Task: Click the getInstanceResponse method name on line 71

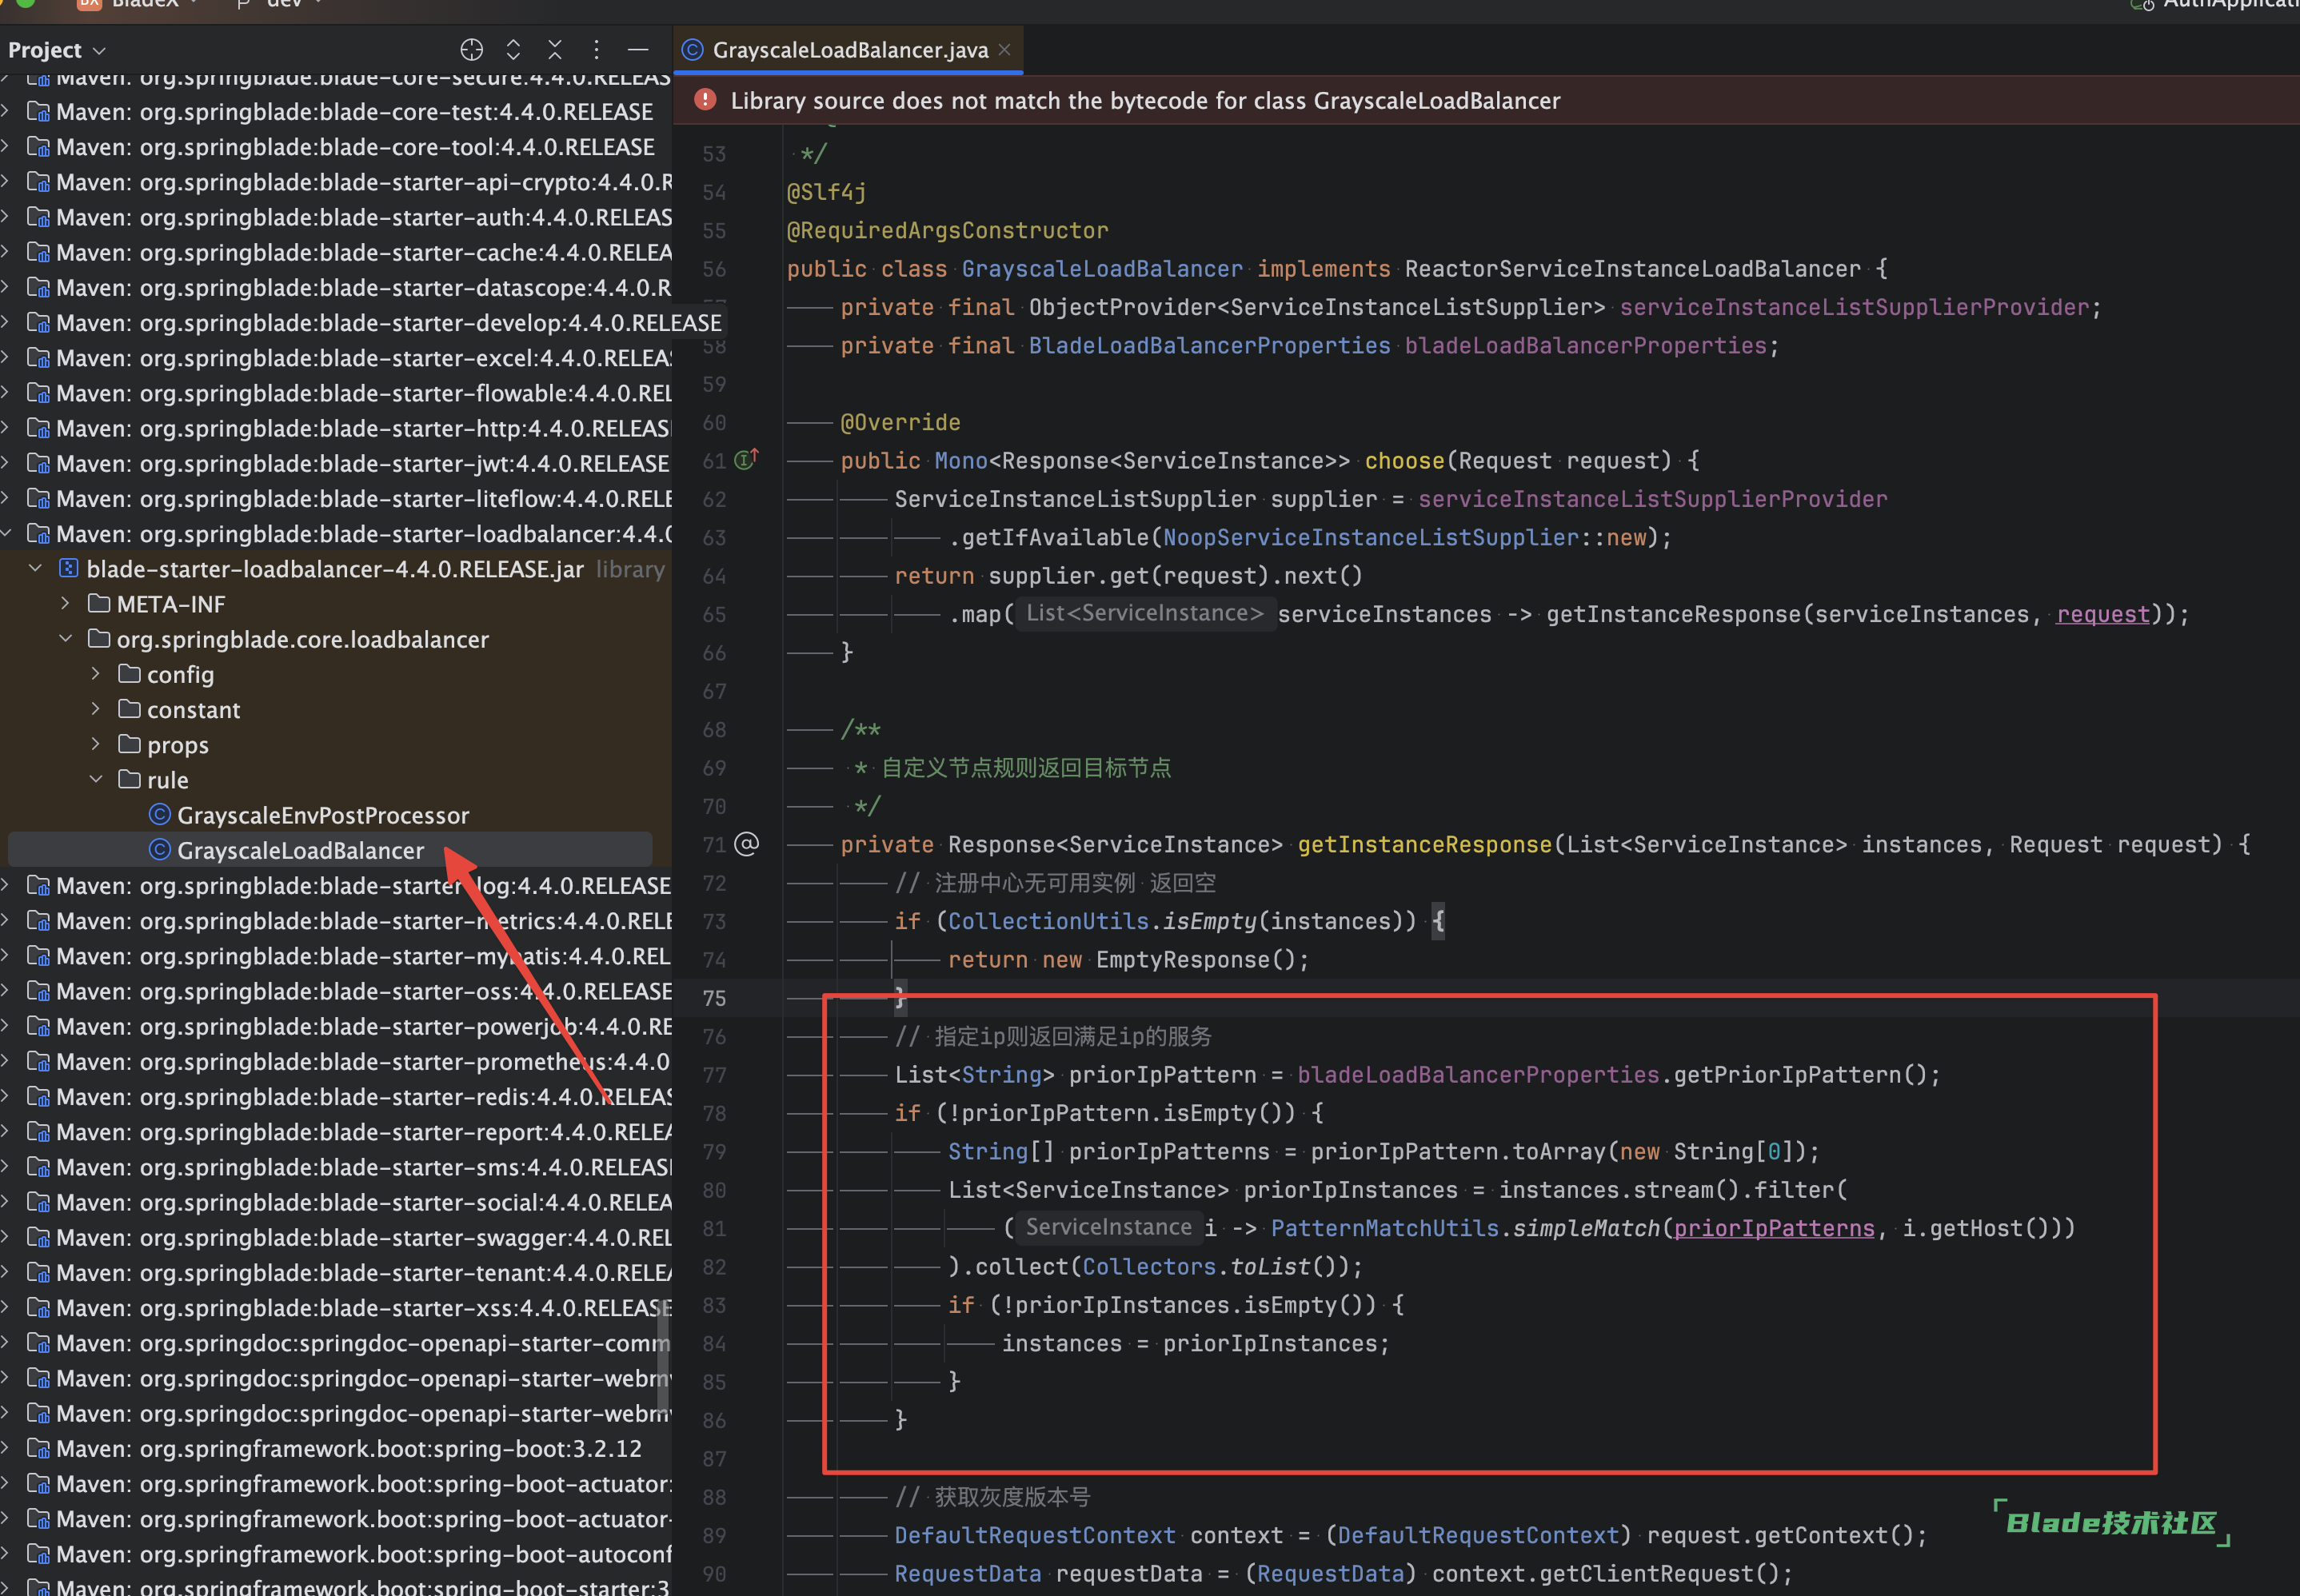Action: pyautogui.click(x=1424, y=844)
